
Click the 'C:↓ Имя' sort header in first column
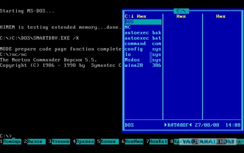[135, 16]
